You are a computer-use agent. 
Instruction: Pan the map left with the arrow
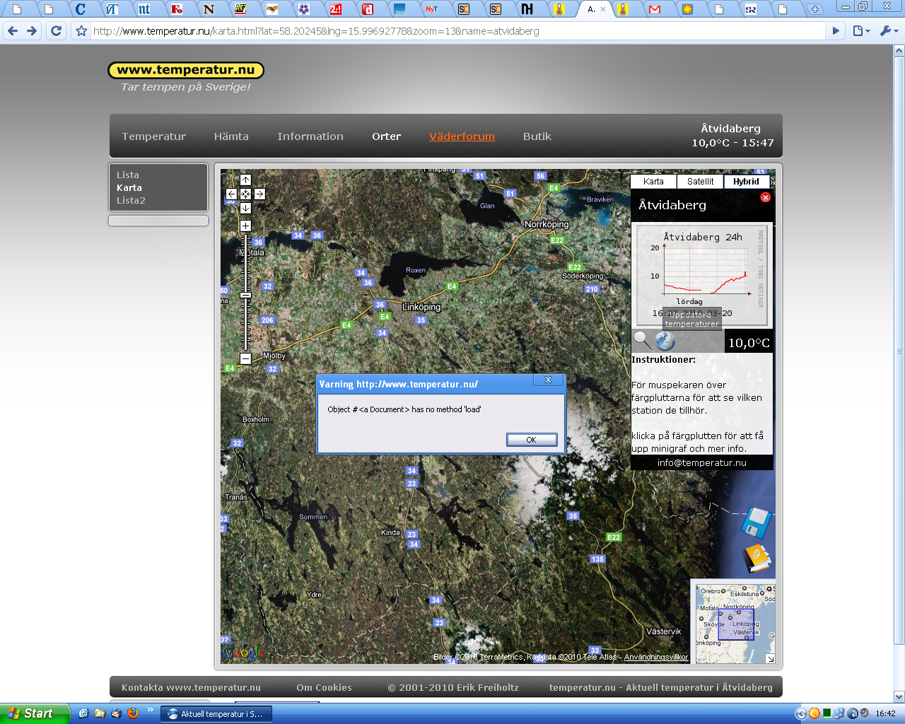(x=231, y=194)
